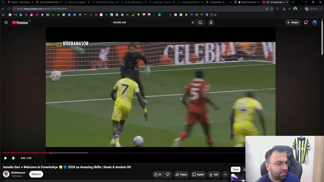The height and width of the screenshot is (182, 324).
Task: Switch to the X'te Yağız Sabuncu tab
Action: click(134, 2)
